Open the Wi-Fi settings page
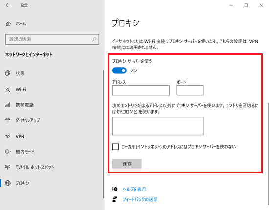269x210 pixels. 21,89
